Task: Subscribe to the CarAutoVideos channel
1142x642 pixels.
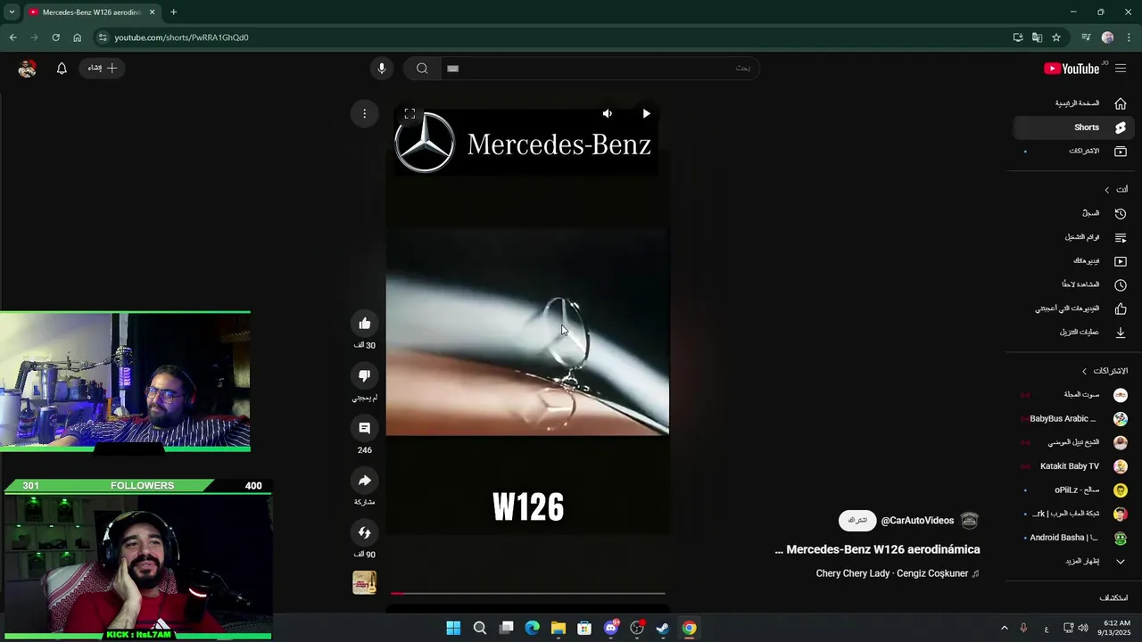Action: tap(857, 520)
